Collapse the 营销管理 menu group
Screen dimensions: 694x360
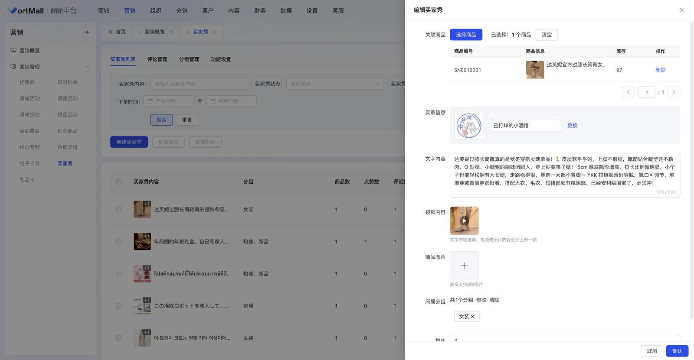[88, 67]
